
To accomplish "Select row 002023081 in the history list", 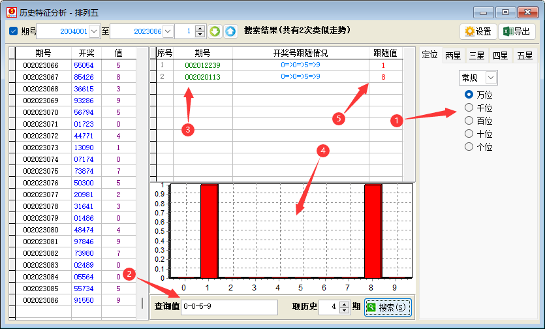I will (x=76, y=242).
